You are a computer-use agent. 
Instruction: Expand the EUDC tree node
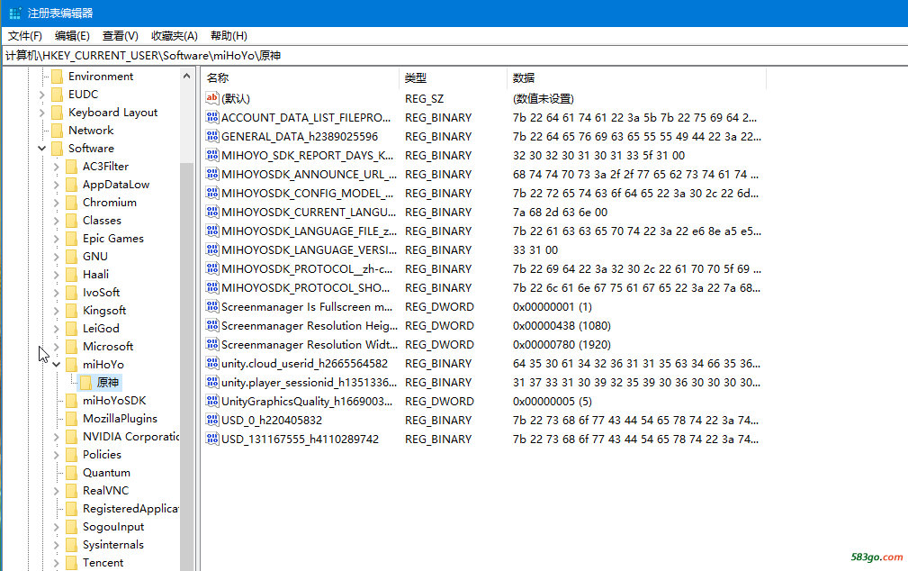coord(41,95)
